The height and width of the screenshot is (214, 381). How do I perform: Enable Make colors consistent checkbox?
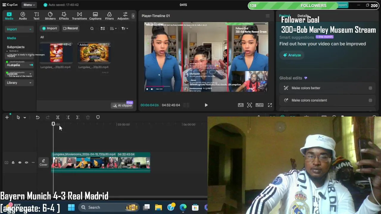[x=370, y=100]
